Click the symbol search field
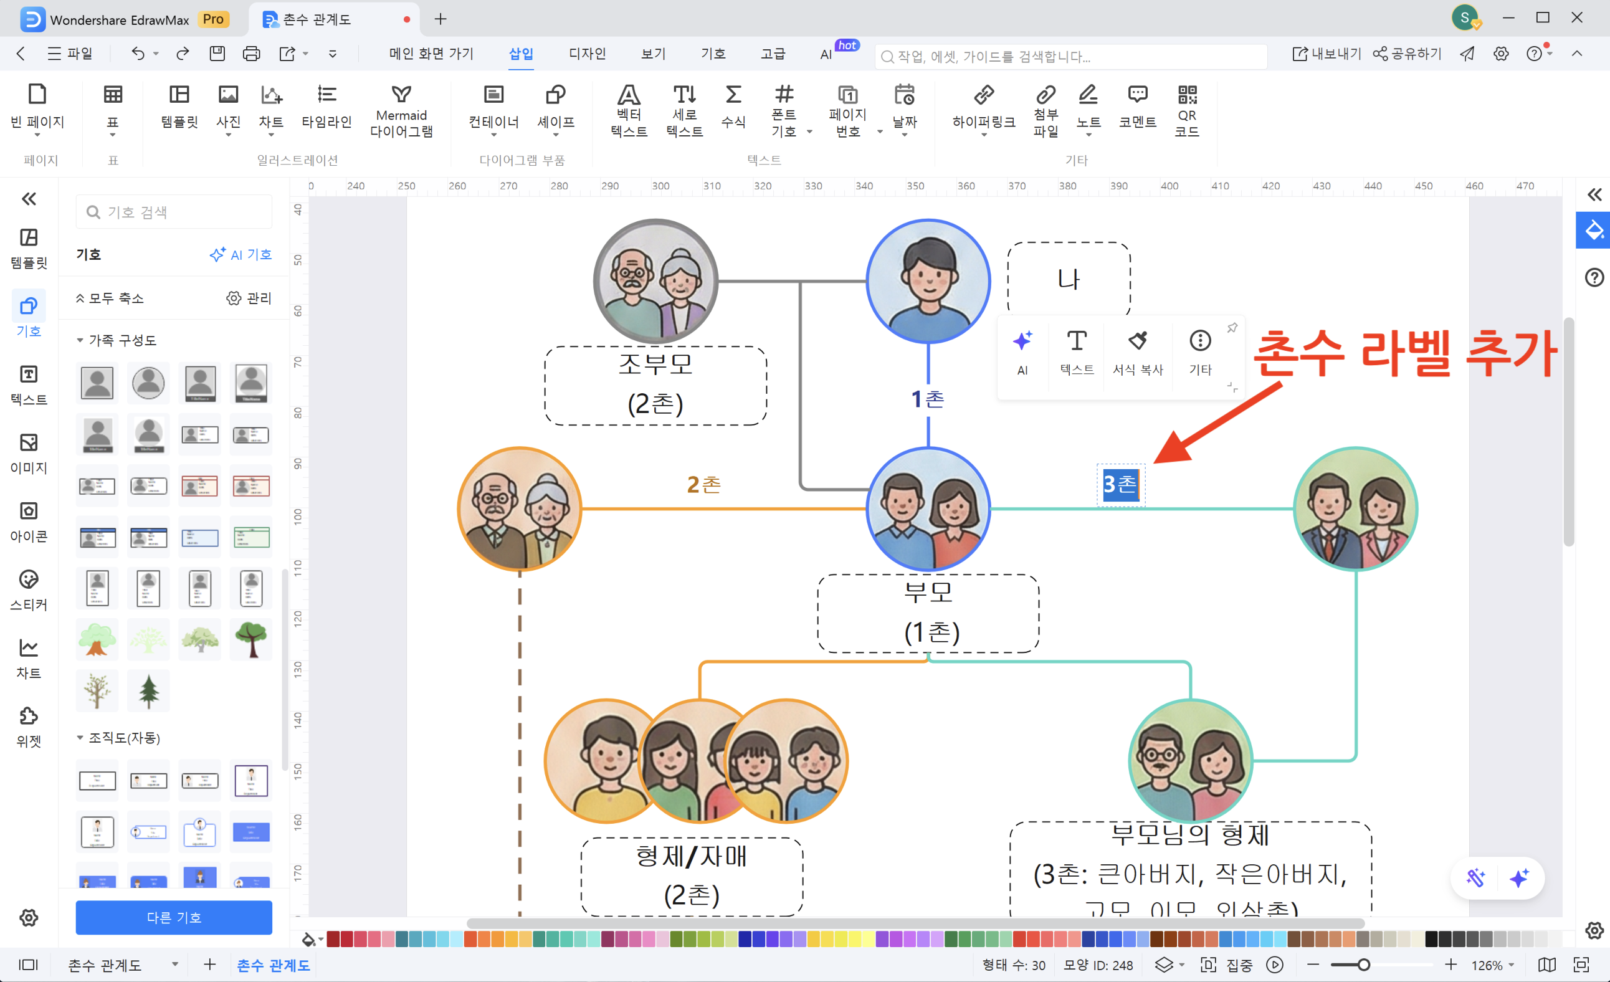Image resolution: width=1610 pixels, height=982 pixels. (174, 212)
